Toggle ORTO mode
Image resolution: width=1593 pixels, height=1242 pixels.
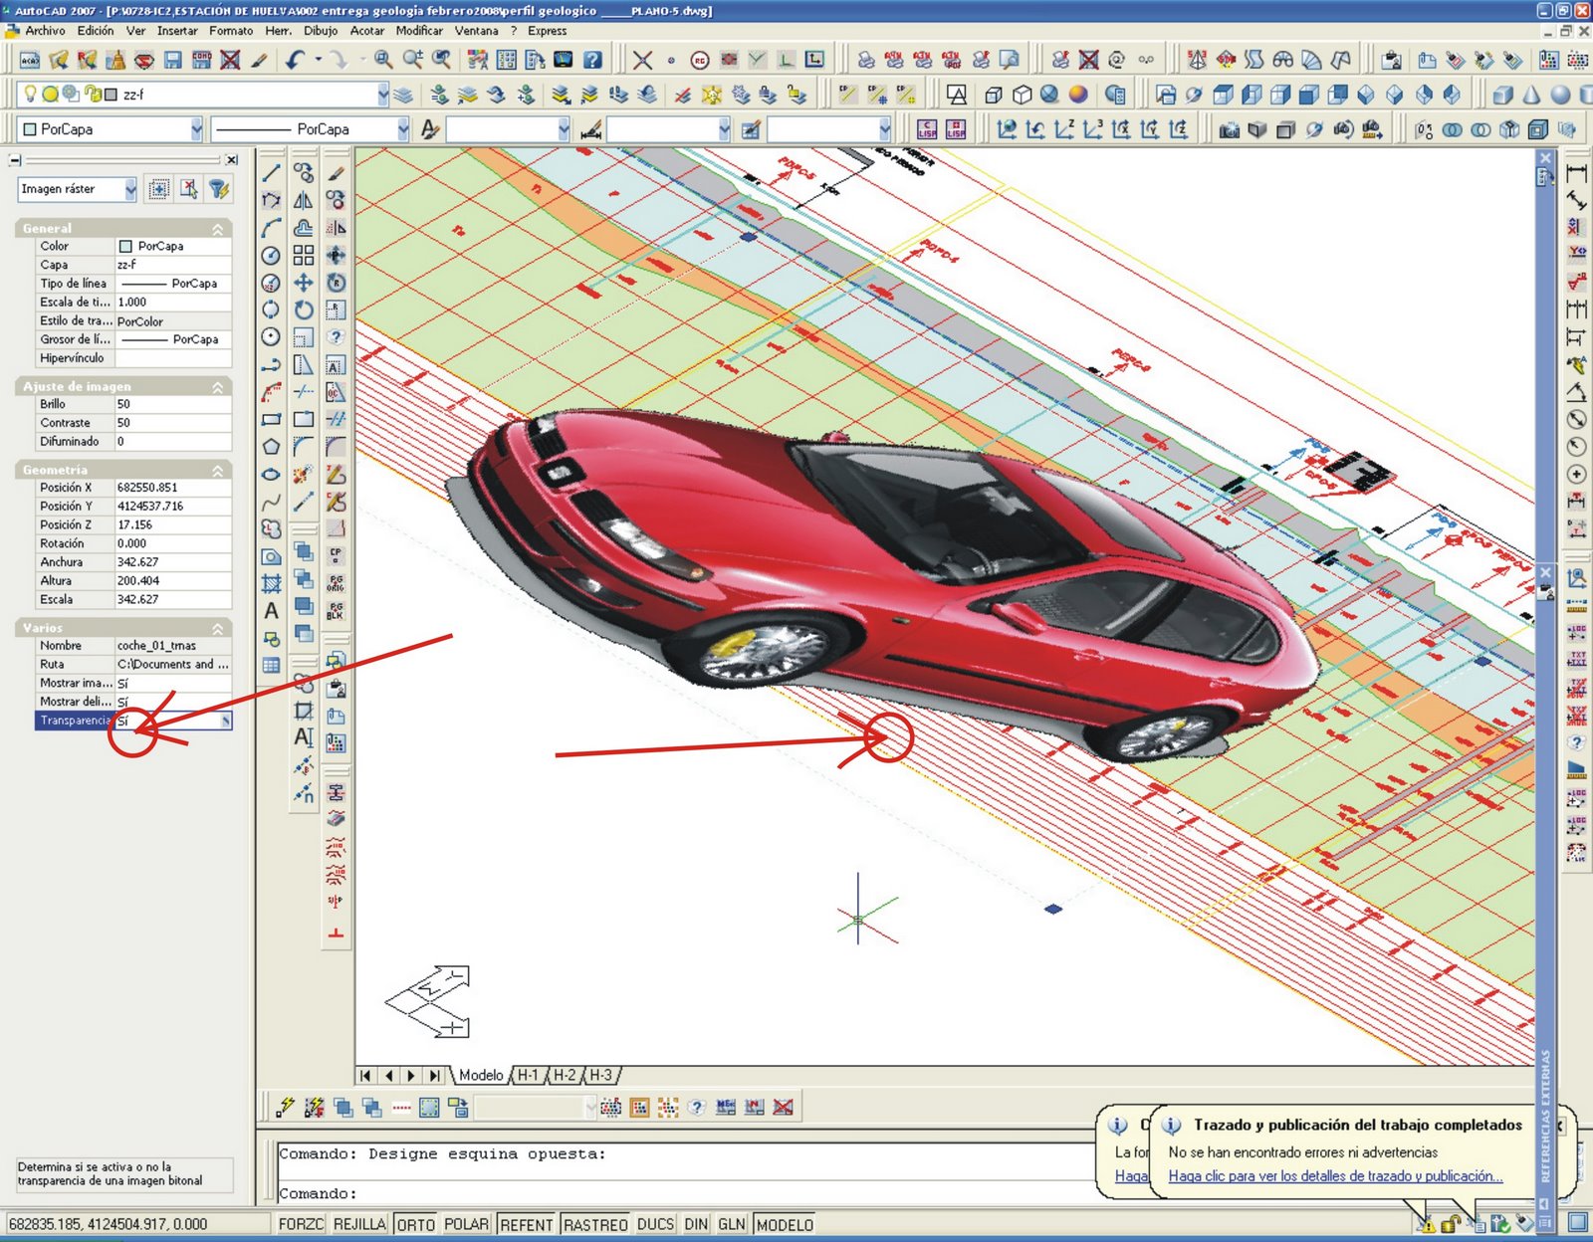click(416, 1224)
